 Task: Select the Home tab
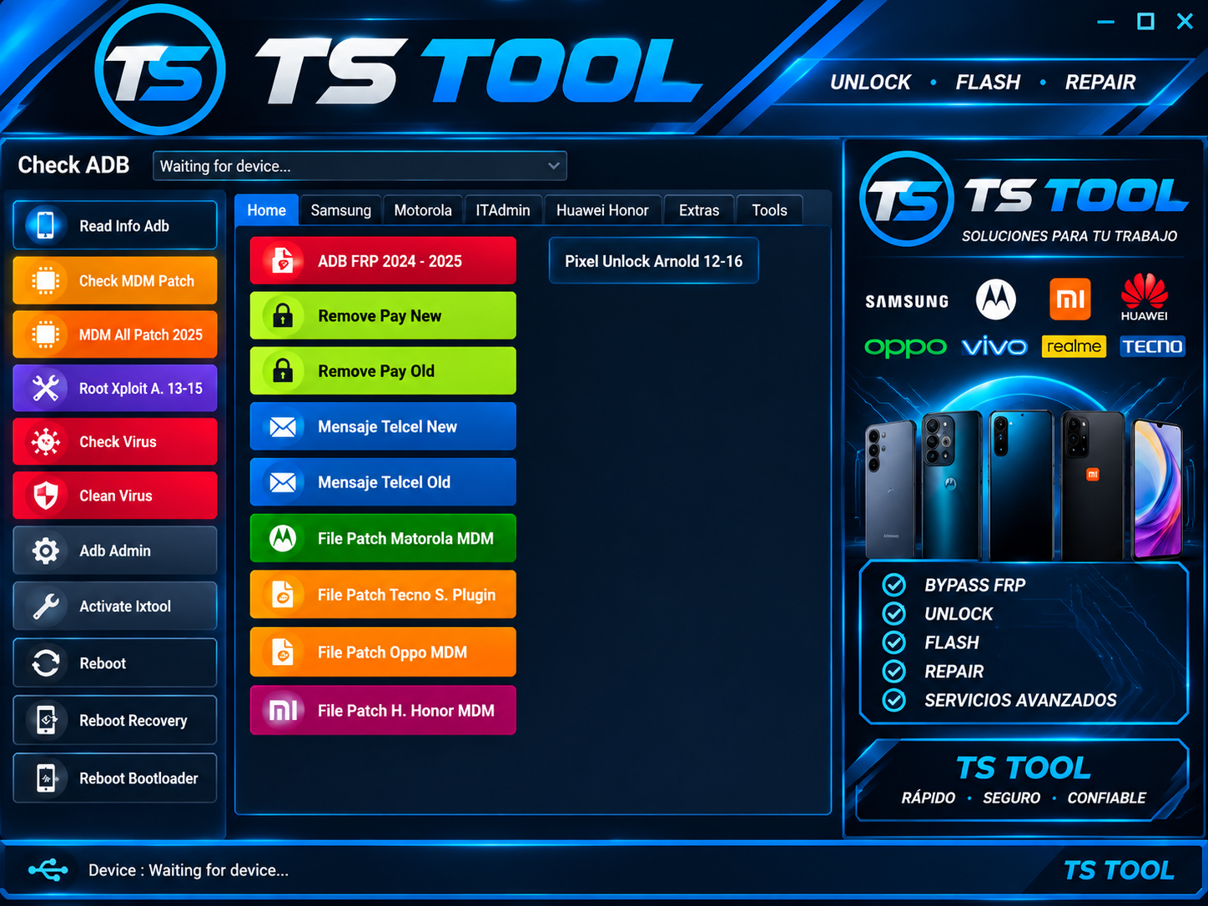[x=266, y=210]
